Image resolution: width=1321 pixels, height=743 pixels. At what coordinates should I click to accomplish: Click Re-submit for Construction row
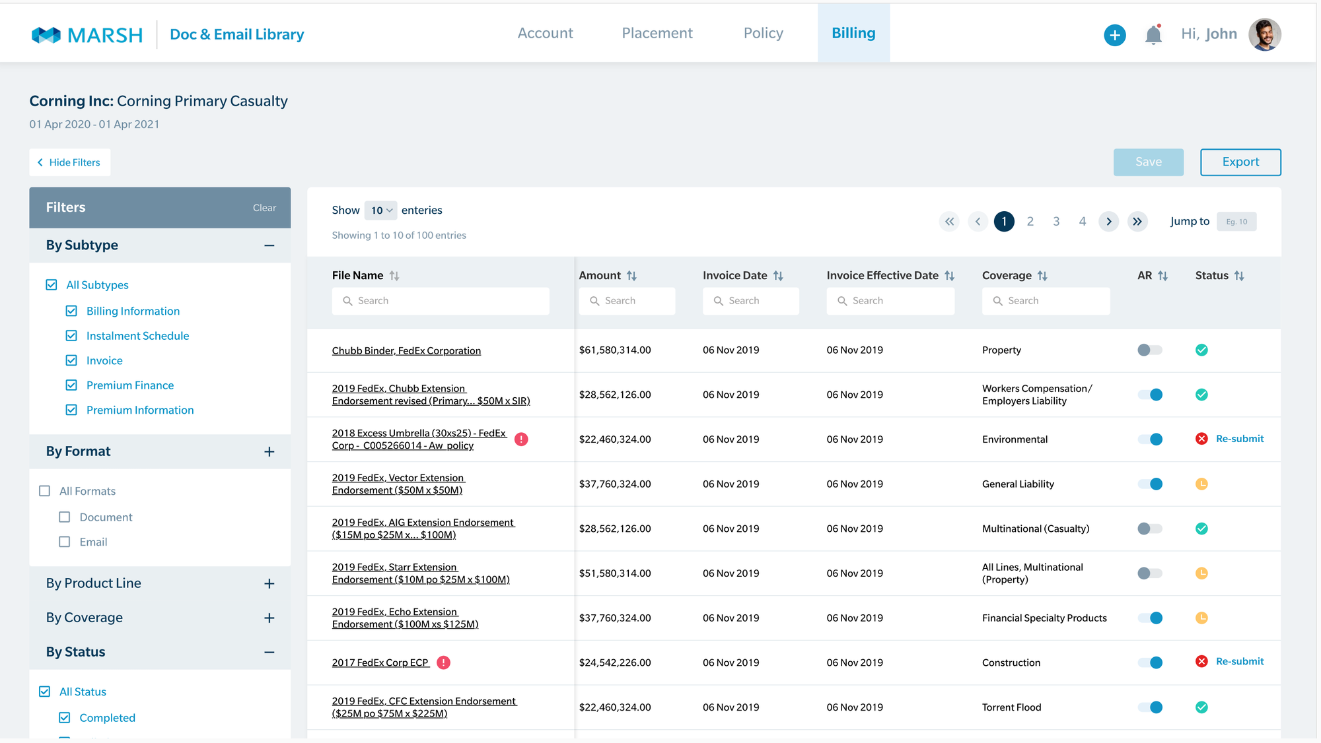tap(1240, 661)
